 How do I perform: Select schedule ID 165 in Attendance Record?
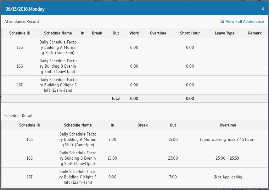pyautogui.click(x=20, y=47)
